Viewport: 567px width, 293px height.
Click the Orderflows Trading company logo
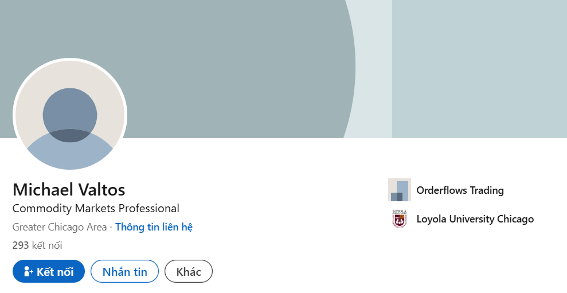tap(400, 190)
